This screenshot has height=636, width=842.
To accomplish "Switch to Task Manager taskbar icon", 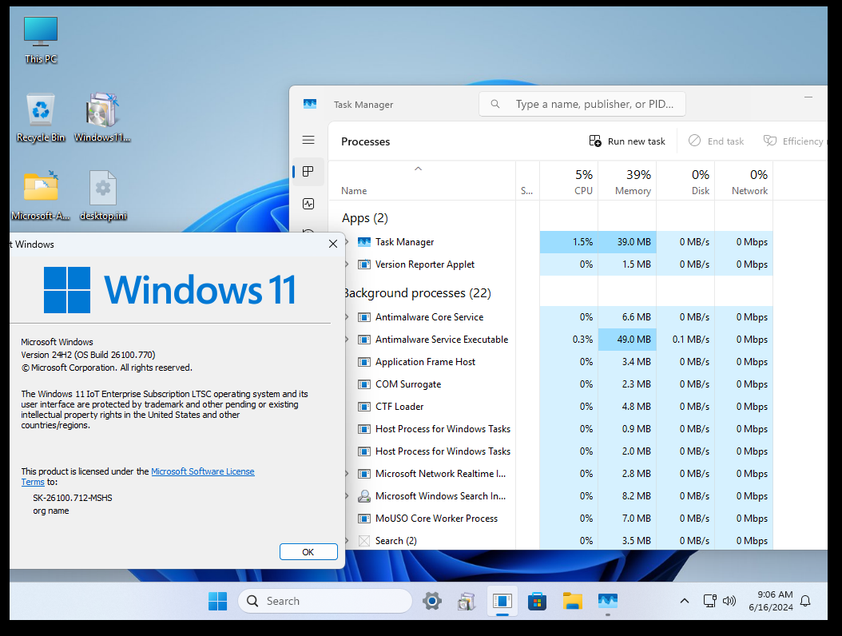I will 608,601.
